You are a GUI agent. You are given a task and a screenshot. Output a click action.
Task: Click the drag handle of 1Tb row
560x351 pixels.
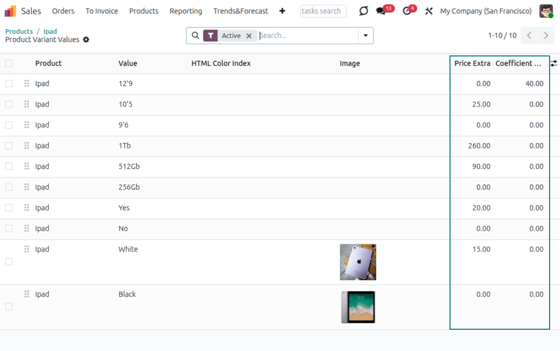tap(27, 146)
